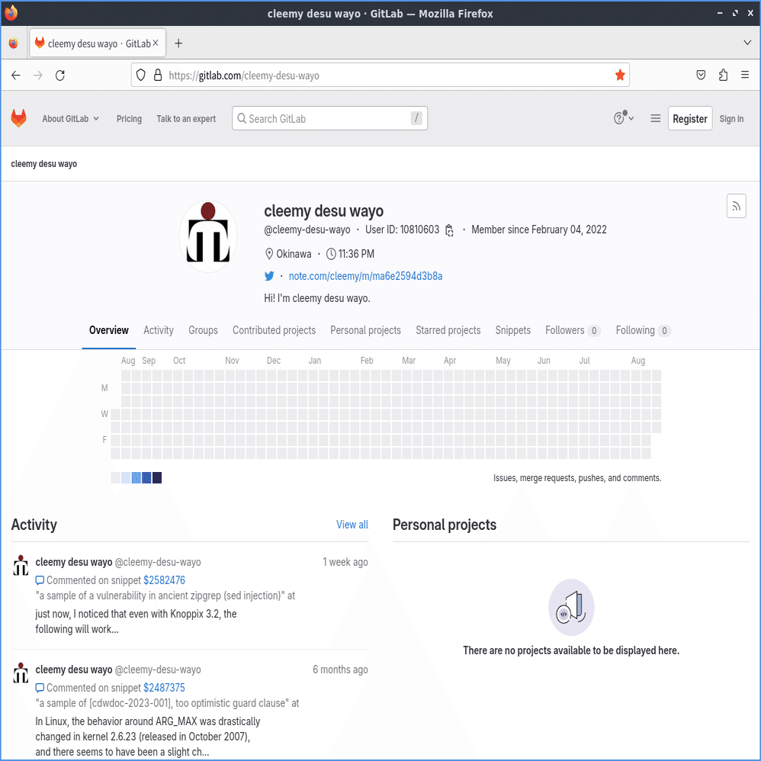Open Firefox application menu

pyautogui.click(x=745, y=75)
